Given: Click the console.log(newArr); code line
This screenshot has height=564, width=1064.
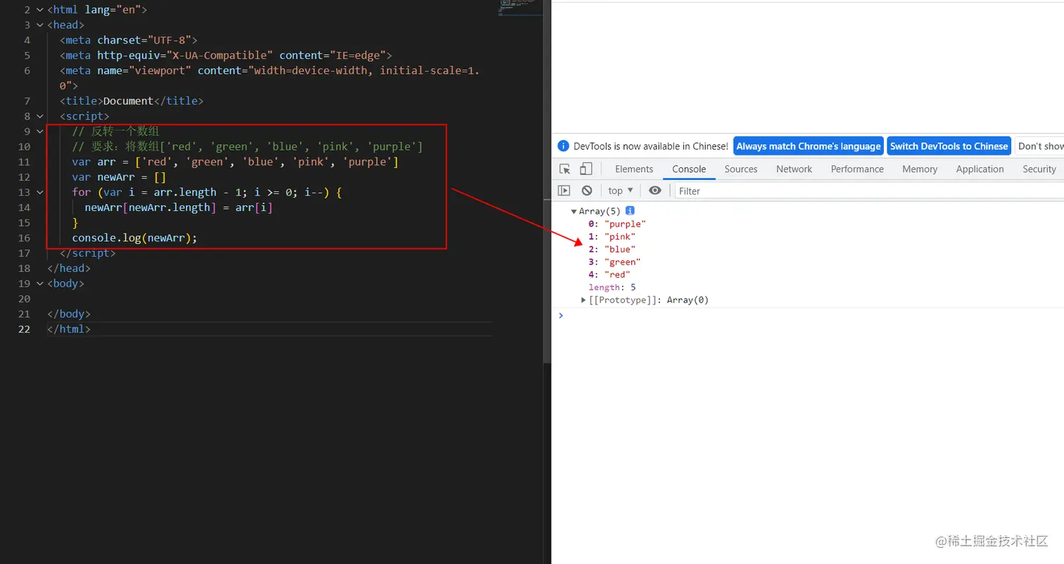Looking at the screenshot, I should coord(134,238).
